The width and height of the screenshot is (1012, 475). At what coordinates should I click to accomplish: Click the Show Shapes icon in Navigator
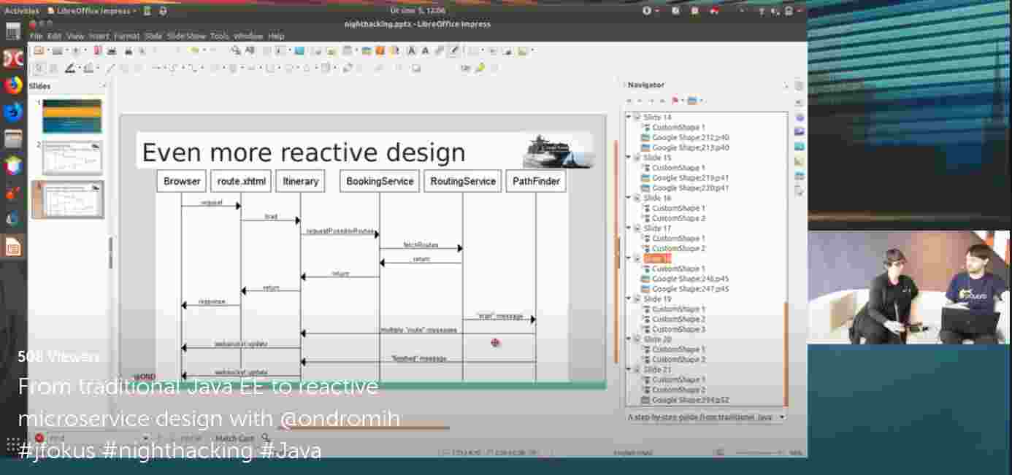(x=693, y=101)
